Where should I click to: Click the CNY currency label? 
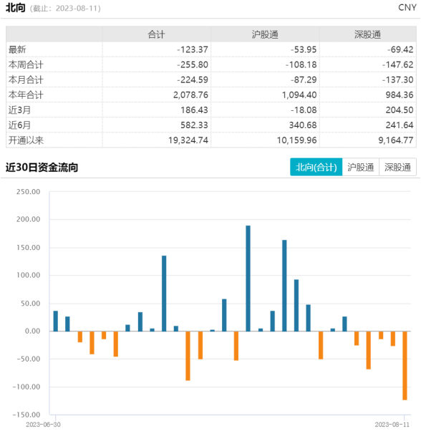[407, 7]
